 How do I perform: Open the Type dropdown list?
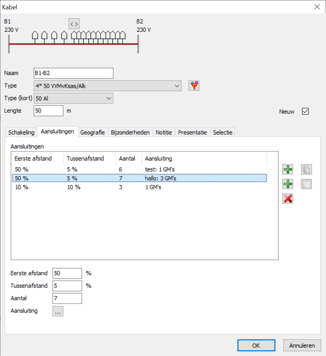pyautogui.click(x=177, y=85)
